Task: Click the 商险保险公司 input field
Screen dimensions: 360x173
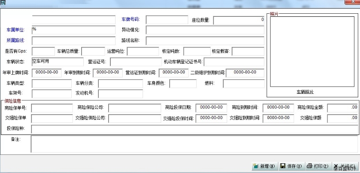Action: pyautogui.click(x=135, y=108)
